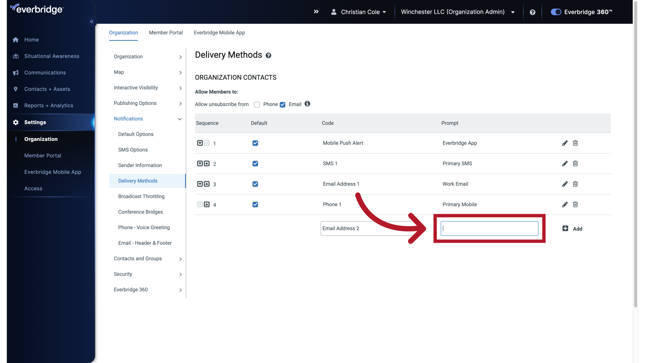Enable unsubscribe from Phone
Viewport: 645px width, 363px height.
coord(257,105)
